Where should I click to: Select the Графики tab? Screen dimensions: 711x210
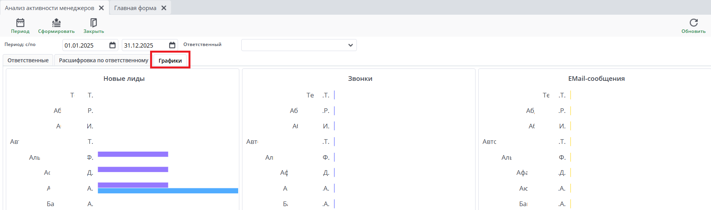click(x=170, y=61)
